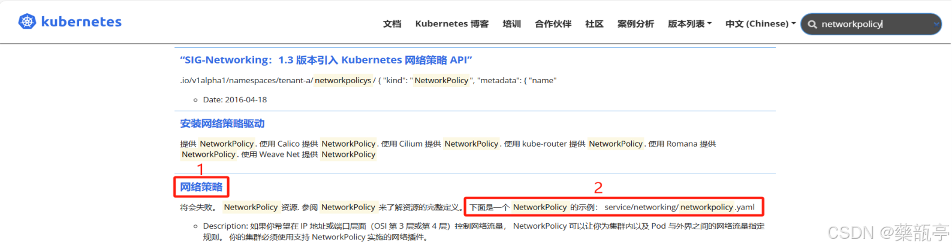Click the 使用 Romana 提供 snippet text
The width and height of the screenshot is (952, 249).
682,144
